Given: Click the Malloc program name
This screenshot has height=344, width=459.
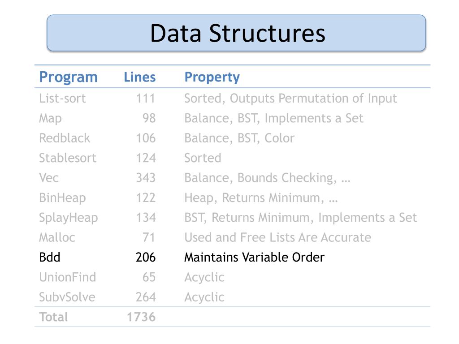Looking at the screenshot, I should (x=57, y=237).
